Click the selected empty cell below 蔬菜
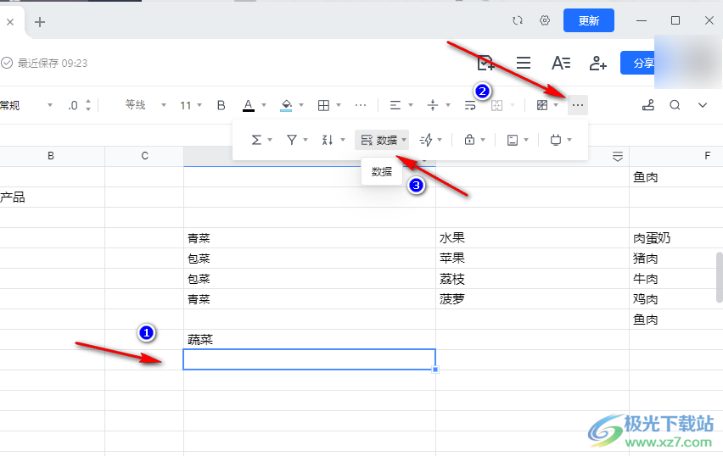The height and width of the screenshot is (456, 723). pyautogui.click(x=310, y=359)
